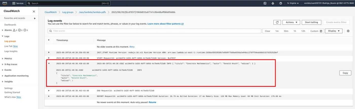Open the Services grid menu
The width and height of the screenshot is (355, 109).
pyautogui.click(x=18, y=3)
